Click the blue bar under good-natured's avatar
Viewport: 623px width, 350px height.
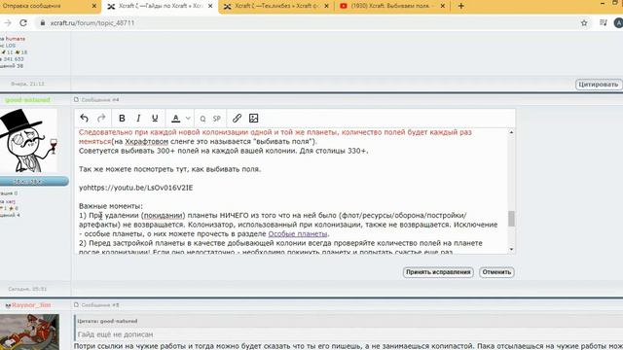pos(34,182)
